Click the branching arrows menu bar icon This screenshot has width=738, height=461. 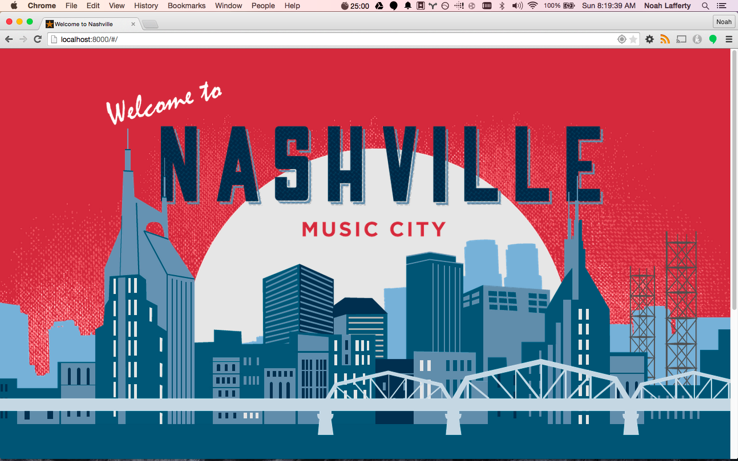click(x=433, y=6)
